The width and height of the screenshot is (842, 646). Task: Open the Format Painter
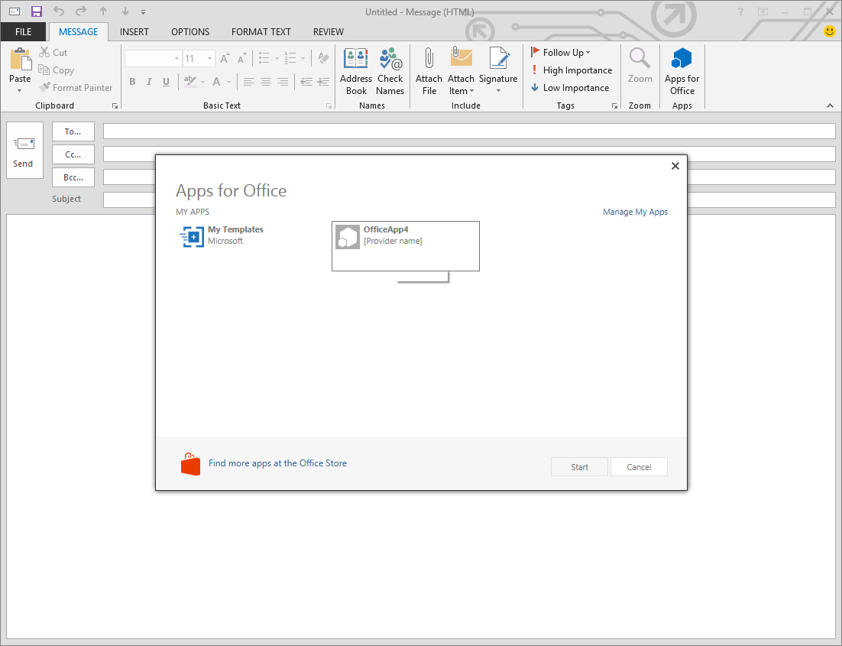coord(76,87)
